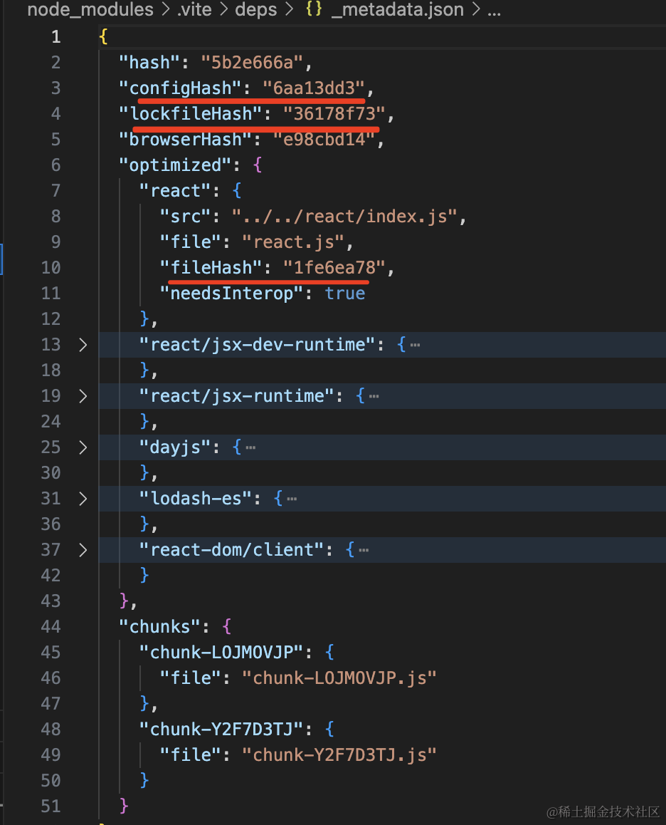Click the "chunks" key on line 44
Viewport: 666px width, 825px height.
click(160, 627)
